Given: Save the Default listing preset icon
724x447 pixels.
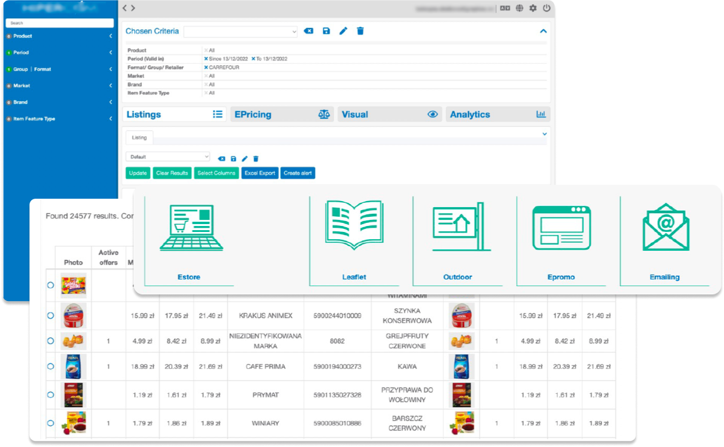Looking at the screenshot, I should (233, 159).
